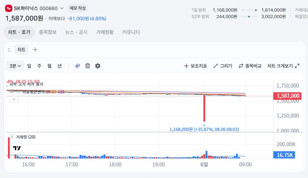Select the 그리기 drawing tool
Image resolution: width=308 pixels, height=178 pixels.
[x=223, y=66]
